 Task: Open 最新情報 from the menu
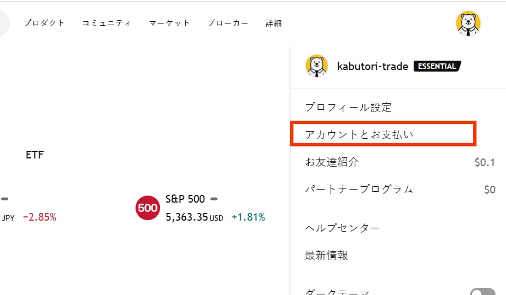point(326,255)
